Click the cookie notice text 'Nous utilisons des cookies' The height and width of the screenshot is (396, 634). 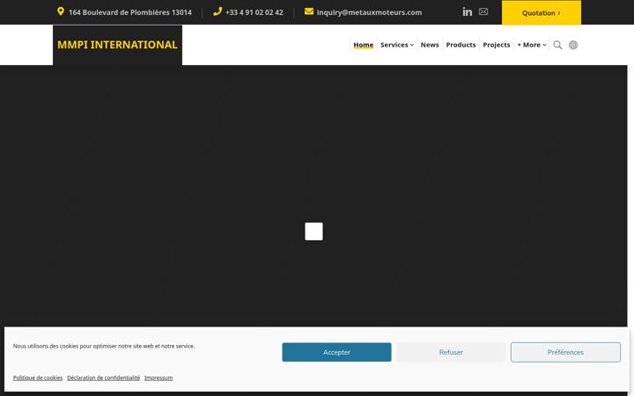104,347
